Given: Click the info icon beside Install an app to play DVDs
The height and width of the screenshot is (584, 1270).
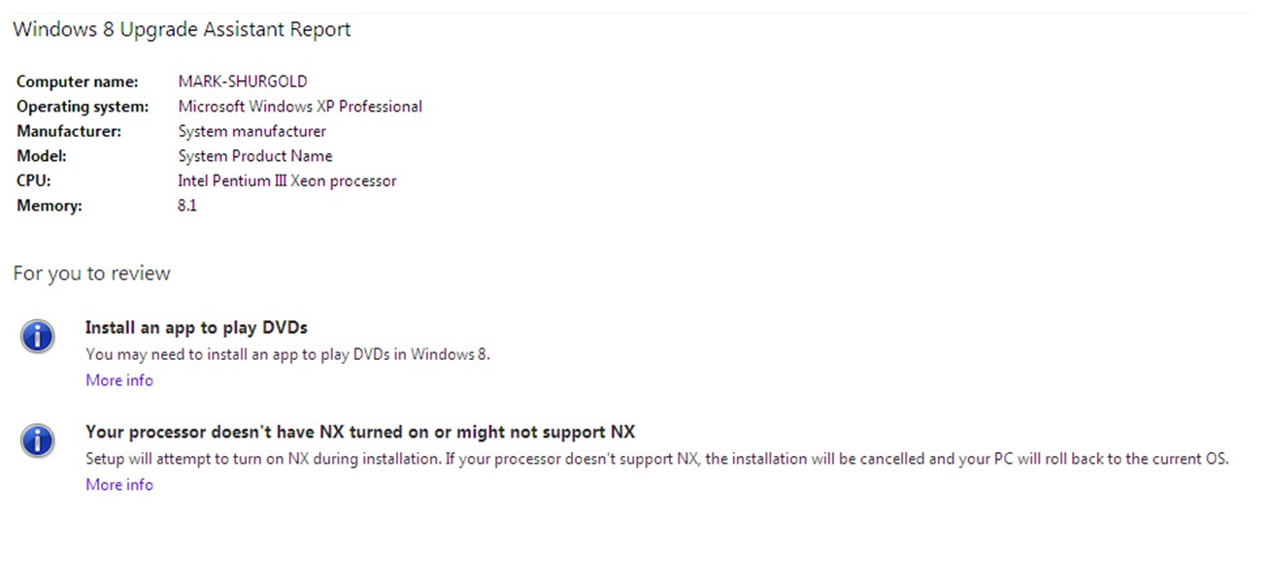Looking at the screenshot, I should click(37, 337).
